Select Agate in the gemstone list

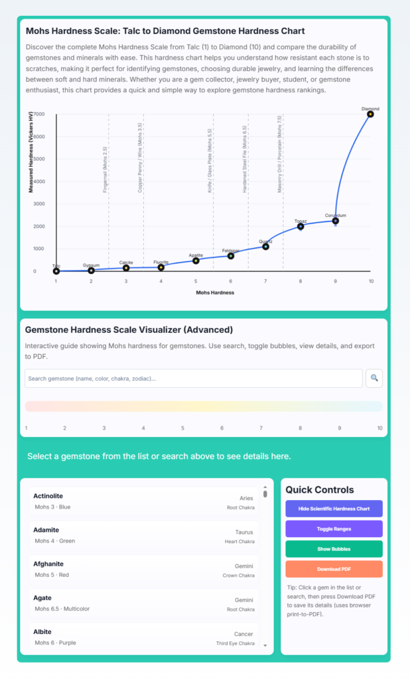click(x=144, y=603)
